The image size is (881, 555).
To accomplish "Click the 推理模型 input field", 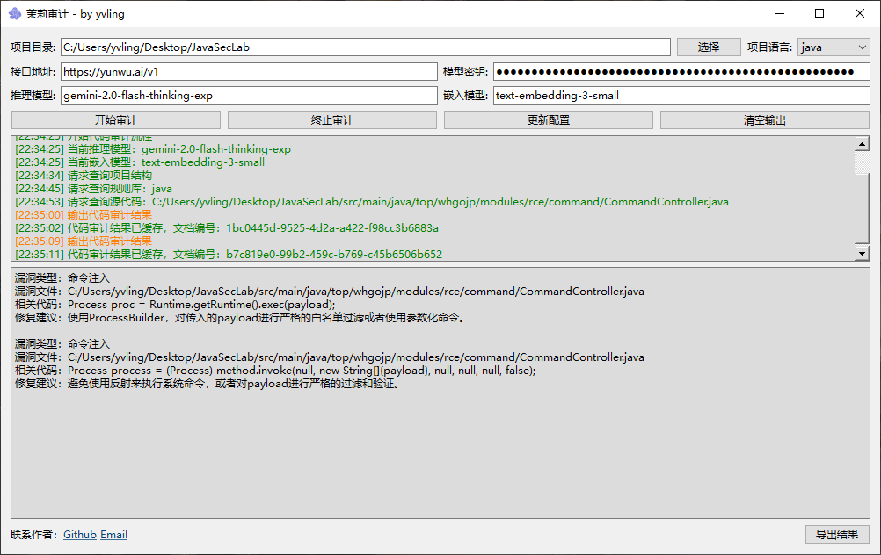I will 248,96.
